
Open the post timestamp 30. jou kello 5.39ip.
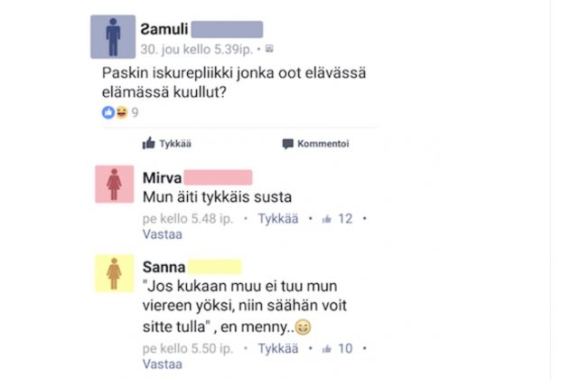click(197, 49)
